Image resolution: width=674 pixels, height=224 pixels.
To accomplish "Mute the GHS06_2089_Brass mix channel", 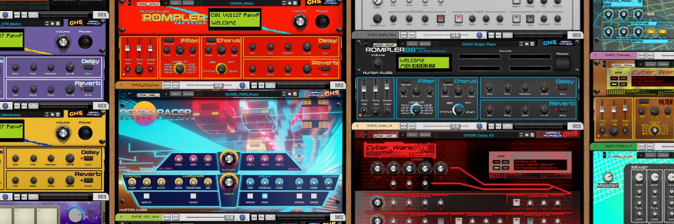I will tap(167, 85).
